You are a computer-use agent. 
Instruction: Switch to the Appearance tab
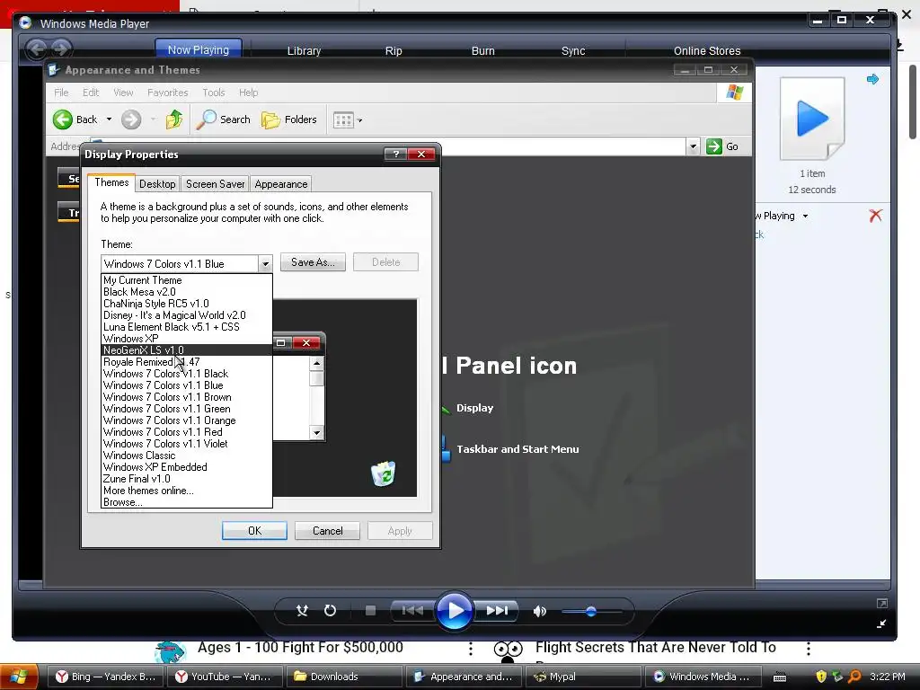(281, 184)
